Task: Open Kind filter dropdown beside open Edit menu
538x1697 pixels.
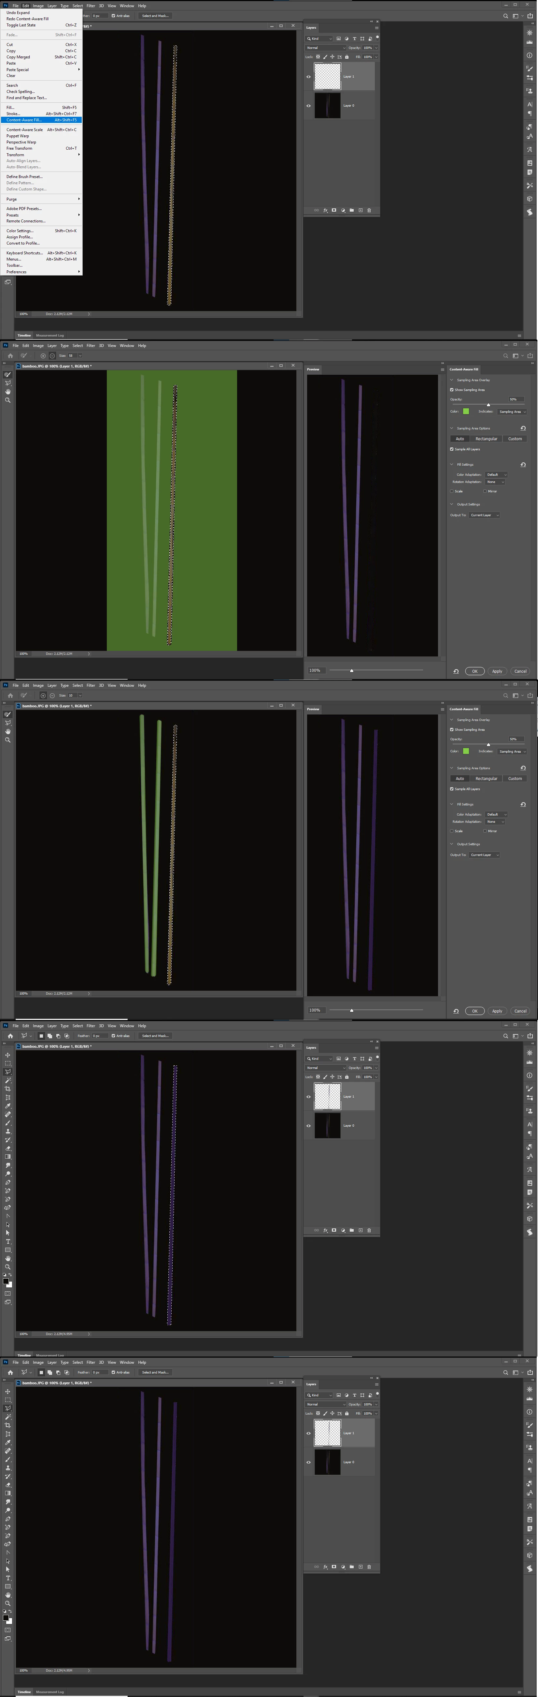Action: [319, 39]
